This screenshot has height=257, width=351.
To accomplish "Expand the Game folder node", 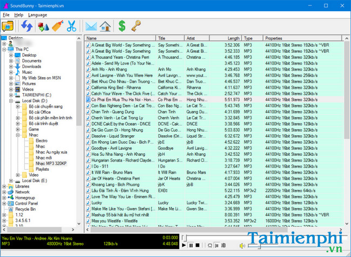I will pyautogui.click(x=18, y=129).
